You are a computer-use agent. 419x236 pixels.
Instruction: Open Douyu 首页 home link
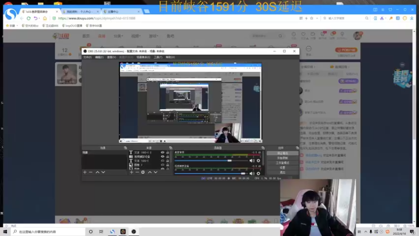(x=86, y=36)
